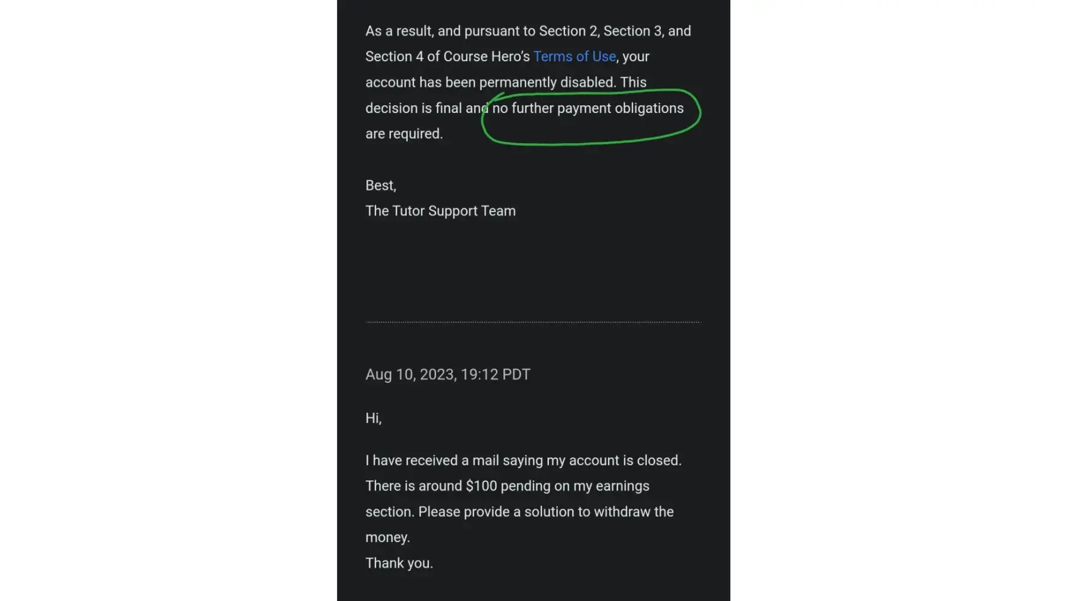Image resolution: width=1068 pixels, height=601 pixels.
Task: Click the 'decision is final' text
Action: coord(413,108)
